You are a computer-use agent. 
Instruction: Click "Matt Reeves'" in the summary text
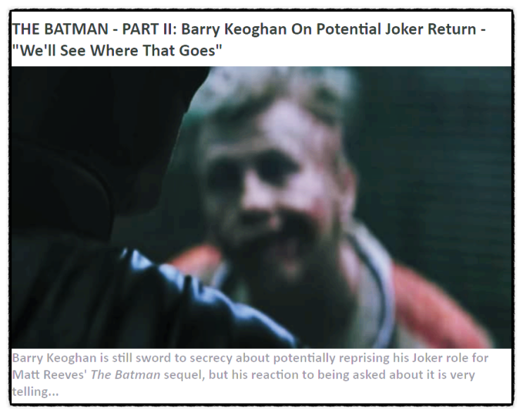coord(50,375)
